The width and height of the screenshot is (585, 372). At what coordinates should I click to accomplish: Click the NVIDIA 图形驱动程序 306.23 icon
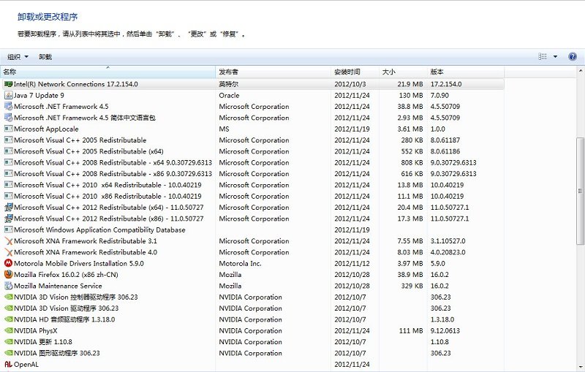[x=8, y=353]
